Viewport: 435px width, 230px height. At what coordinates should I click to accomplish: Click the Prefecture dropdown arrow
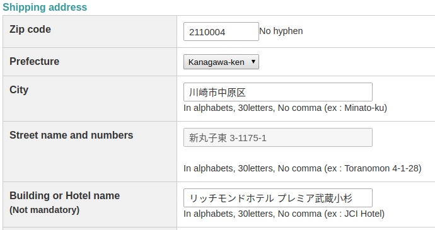tap(253, 62)
